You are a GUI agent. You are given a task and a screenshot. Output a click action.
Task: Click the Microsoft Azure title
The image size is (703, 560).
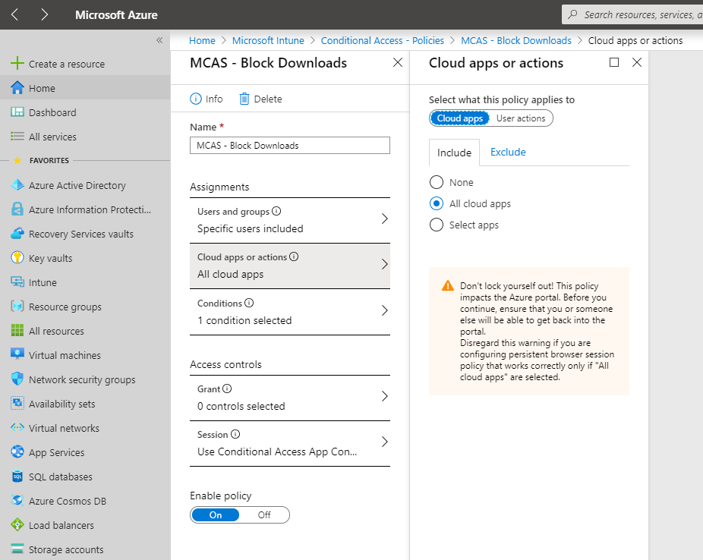click(116, 14)
